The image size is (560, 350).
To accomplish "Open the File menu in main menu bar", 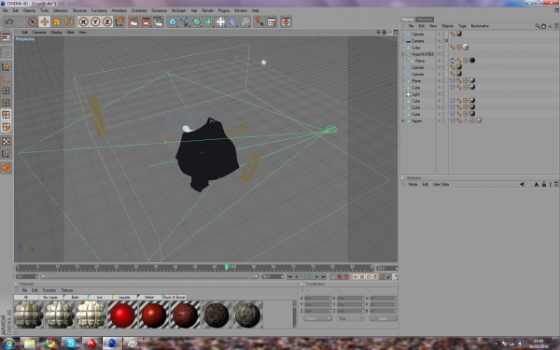I will coord(5,10).
